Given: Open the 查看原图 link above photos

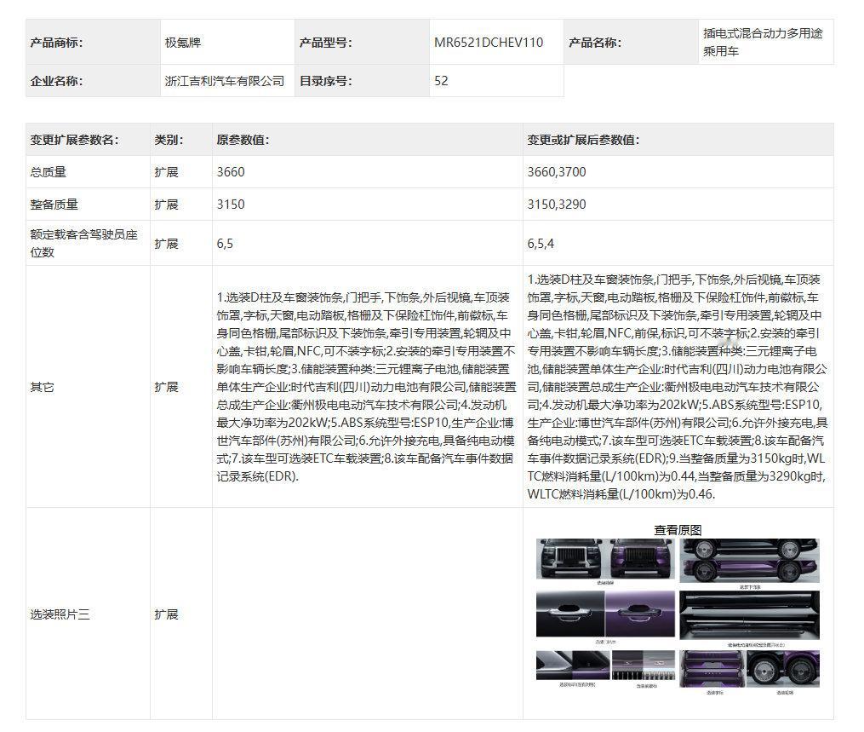Looking at the screenshot, I should (678, 529).
